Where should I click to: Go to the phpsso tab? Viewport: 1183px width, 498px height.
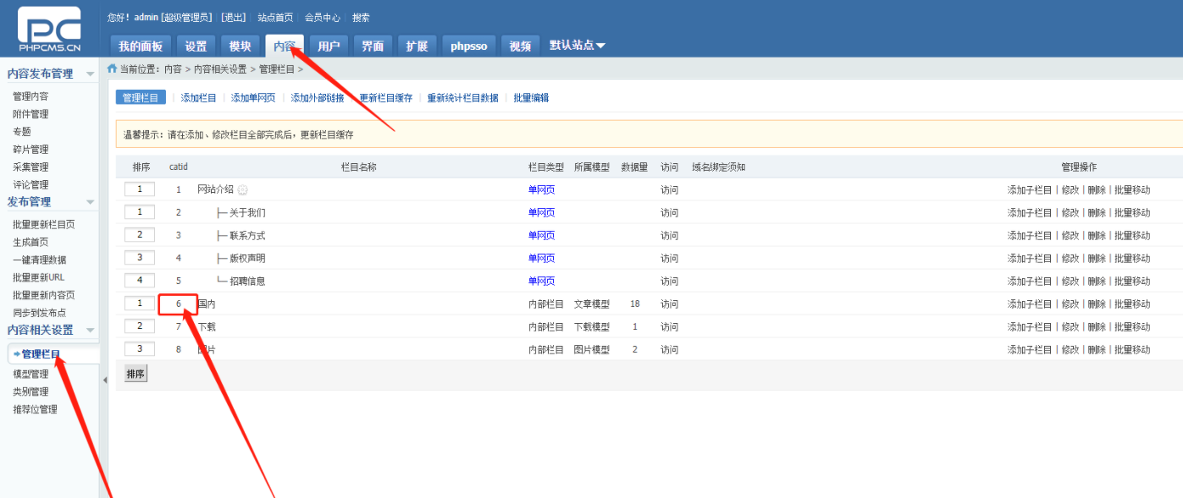tap(468, 47)
